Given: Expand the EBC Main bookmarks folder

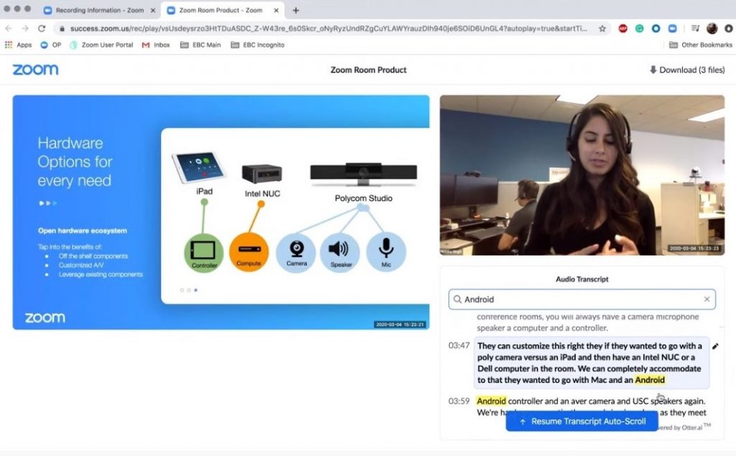Looking at the screenshot, I should (x=201, y=45).
